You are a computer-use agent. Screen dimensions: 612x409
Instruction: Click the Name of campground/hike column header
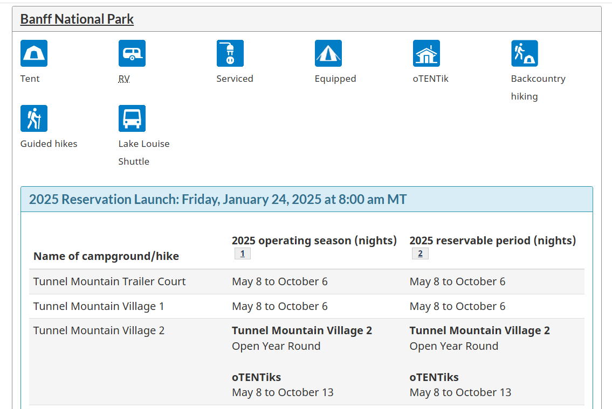point(106,256)
